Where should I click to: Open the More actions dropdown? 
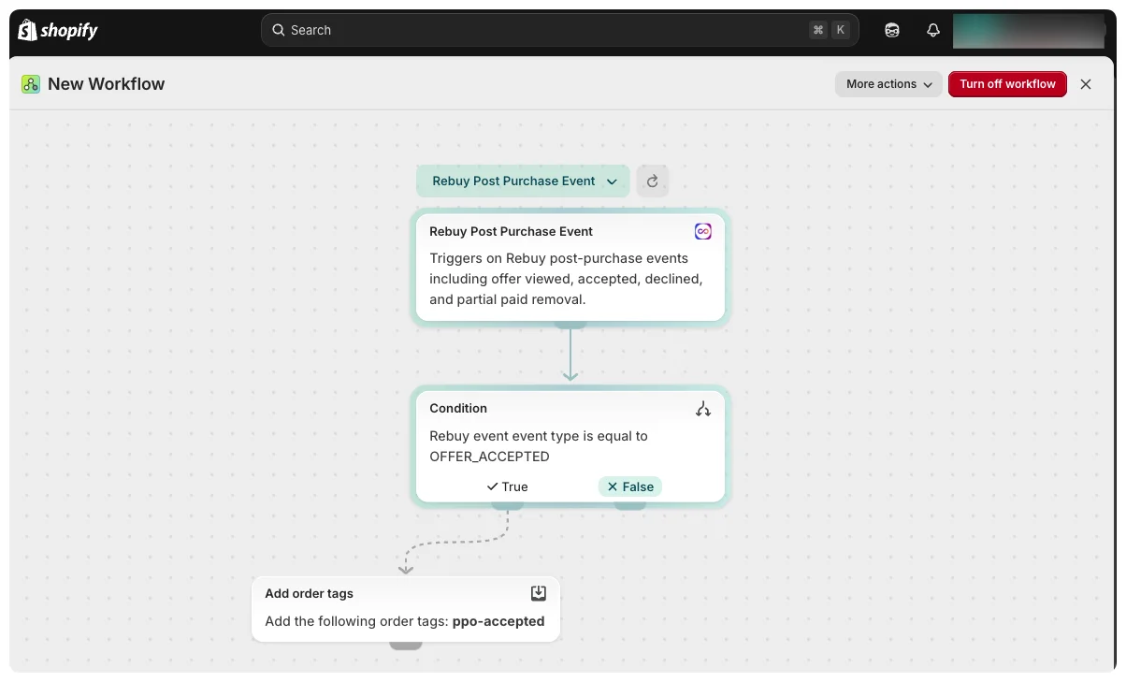pos(889,84)
